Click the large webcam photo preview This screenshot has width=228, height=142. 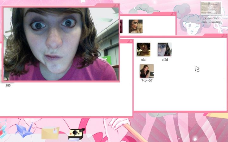61,44
